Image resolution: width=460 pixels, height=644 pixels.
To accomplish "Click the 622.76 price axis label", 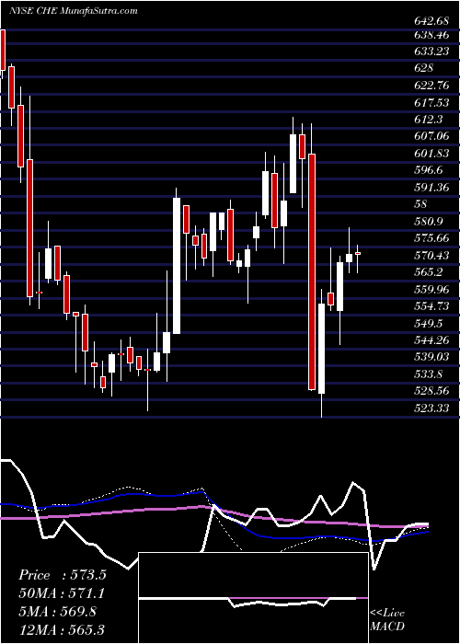I will [x=431, y=86].
